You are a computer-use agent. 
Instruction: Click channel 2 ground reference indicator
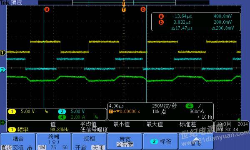pyautogui.click(x=2, y=70)
